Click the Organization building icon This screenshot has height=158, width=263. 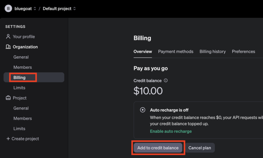(x=8, y=47)
